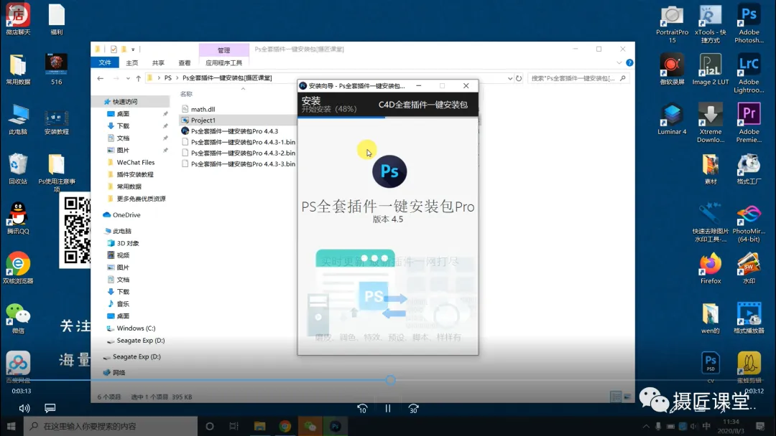Open the video player captions button
Viewport: 776px width, 436px height.
pos(50,408)
